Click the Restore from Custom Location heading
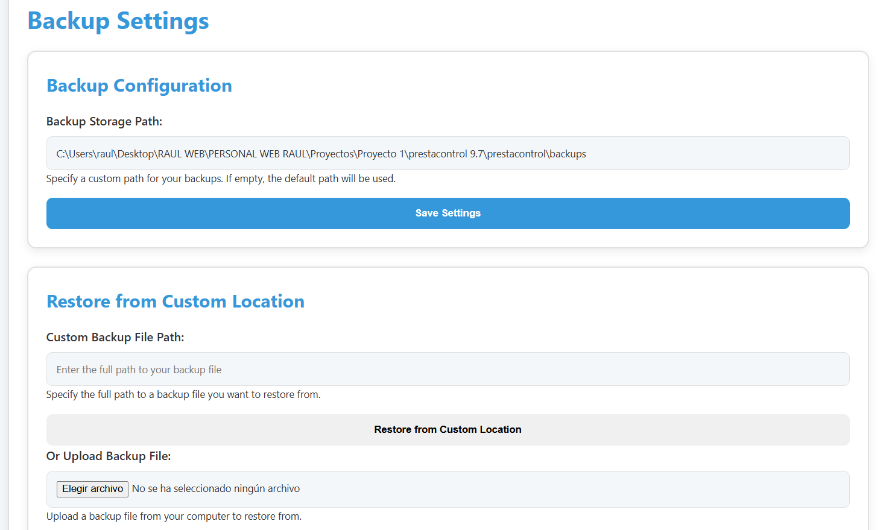This screenshot has height=530, width=883. pyautogui.click(x=176, y=301)
